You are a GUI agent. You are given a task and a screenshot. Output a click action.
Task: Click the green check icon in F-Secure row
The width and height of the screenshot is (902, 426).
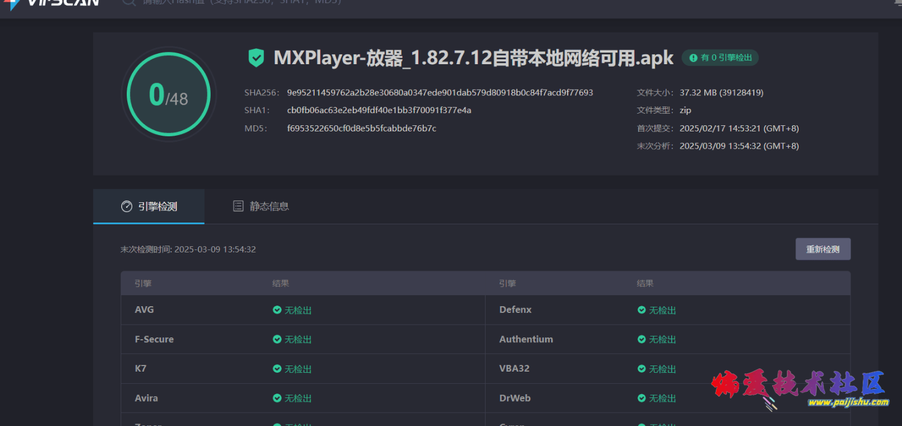coord(277,339)
